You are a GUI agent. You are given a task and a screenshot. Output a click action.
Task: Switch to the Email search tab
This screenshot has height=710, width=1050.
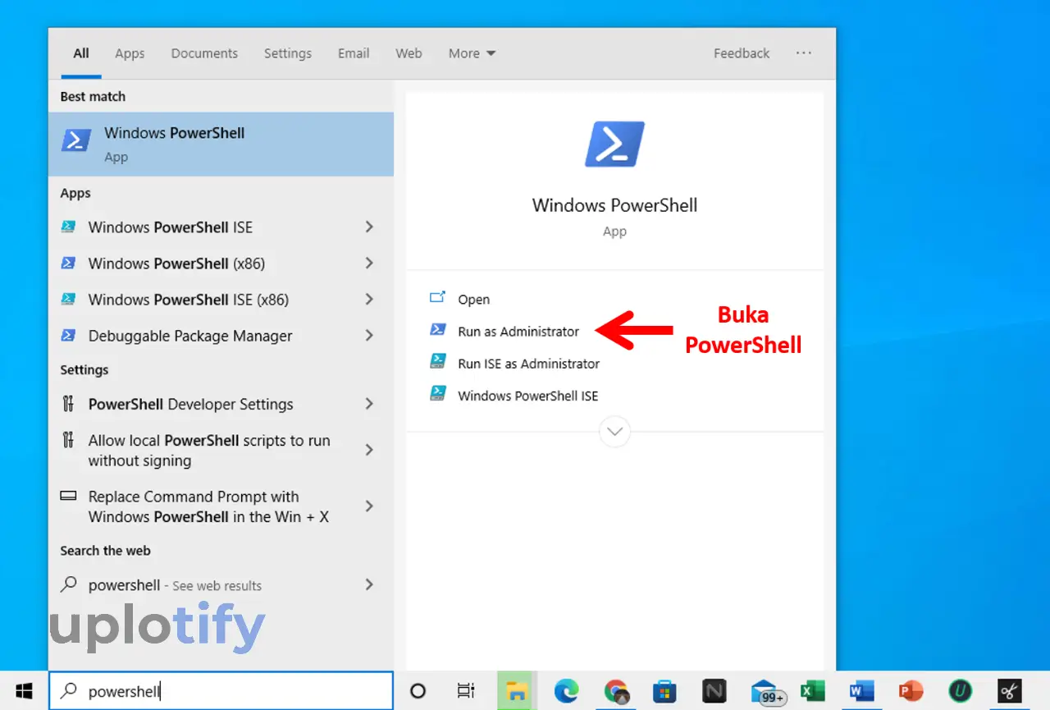pos(354,53)
